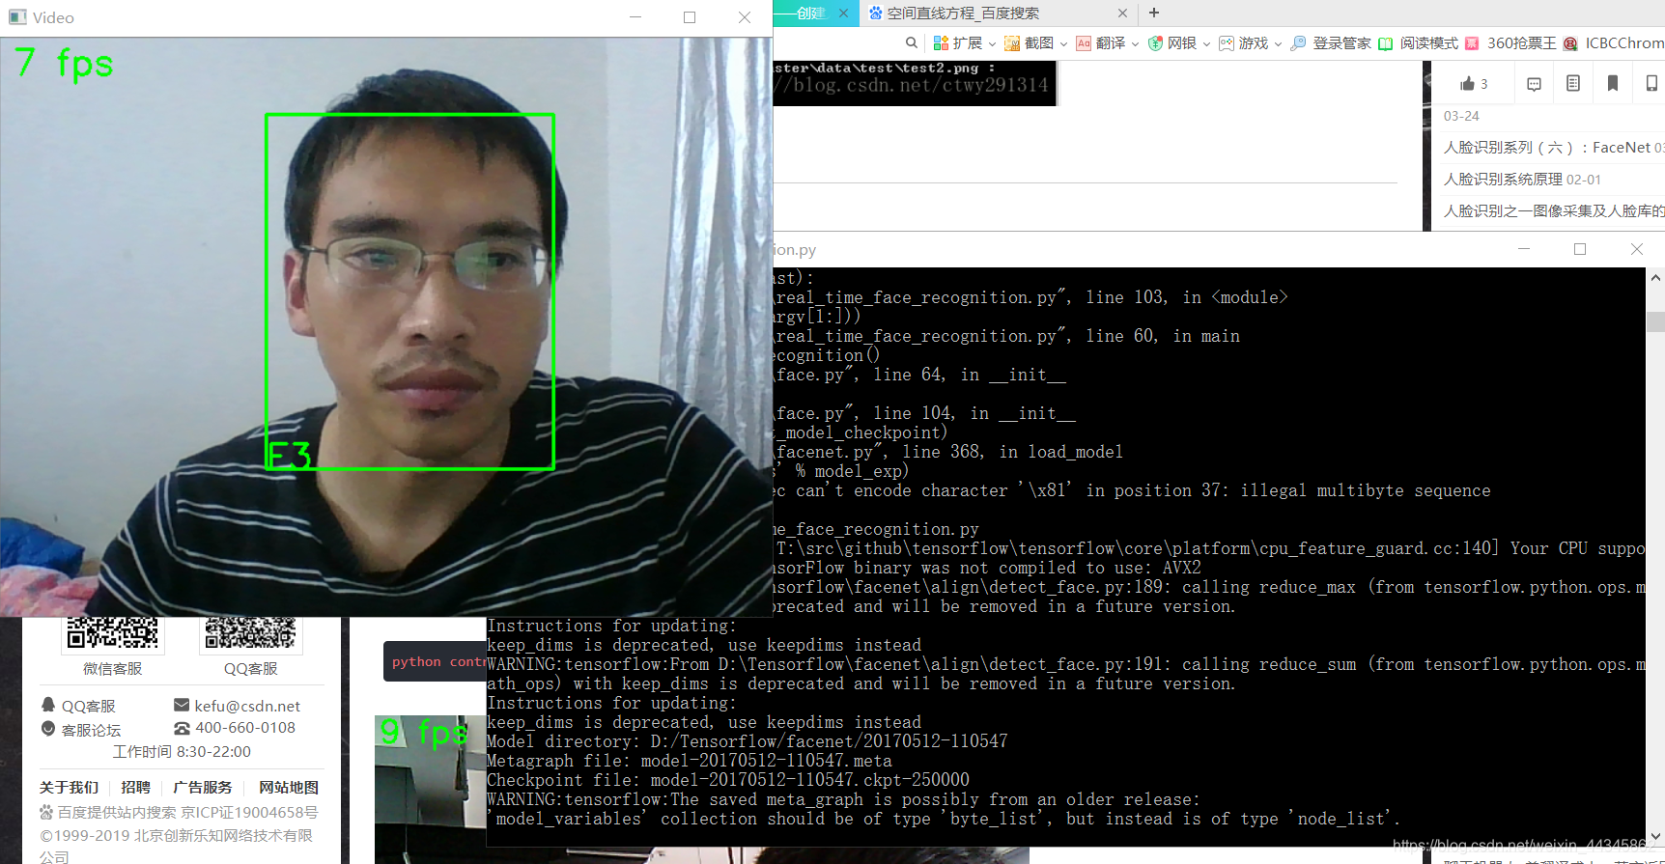1665x864 pixels.
Task: Open 登录管家 login manager
Action: pos(1331,42)
